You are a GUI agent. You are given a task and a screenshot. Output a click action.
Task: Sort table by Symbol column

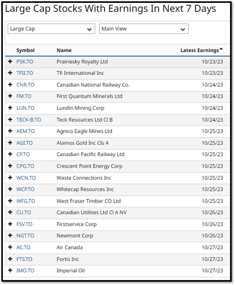coord(25,50)
